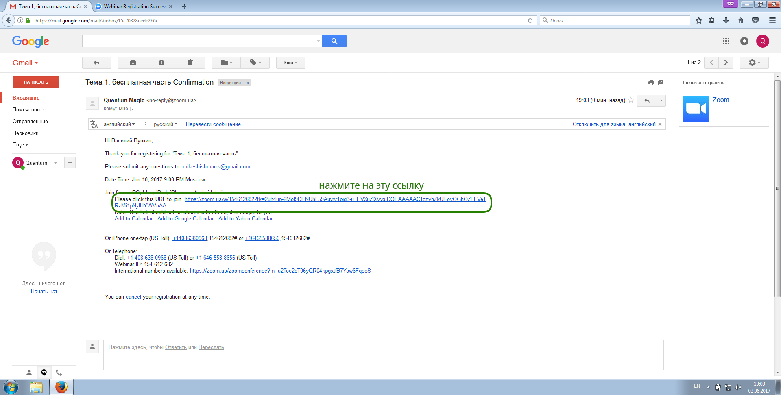781x395 pixels.
Task: Open Google notifications bell
Action: [x=744, y=41]
